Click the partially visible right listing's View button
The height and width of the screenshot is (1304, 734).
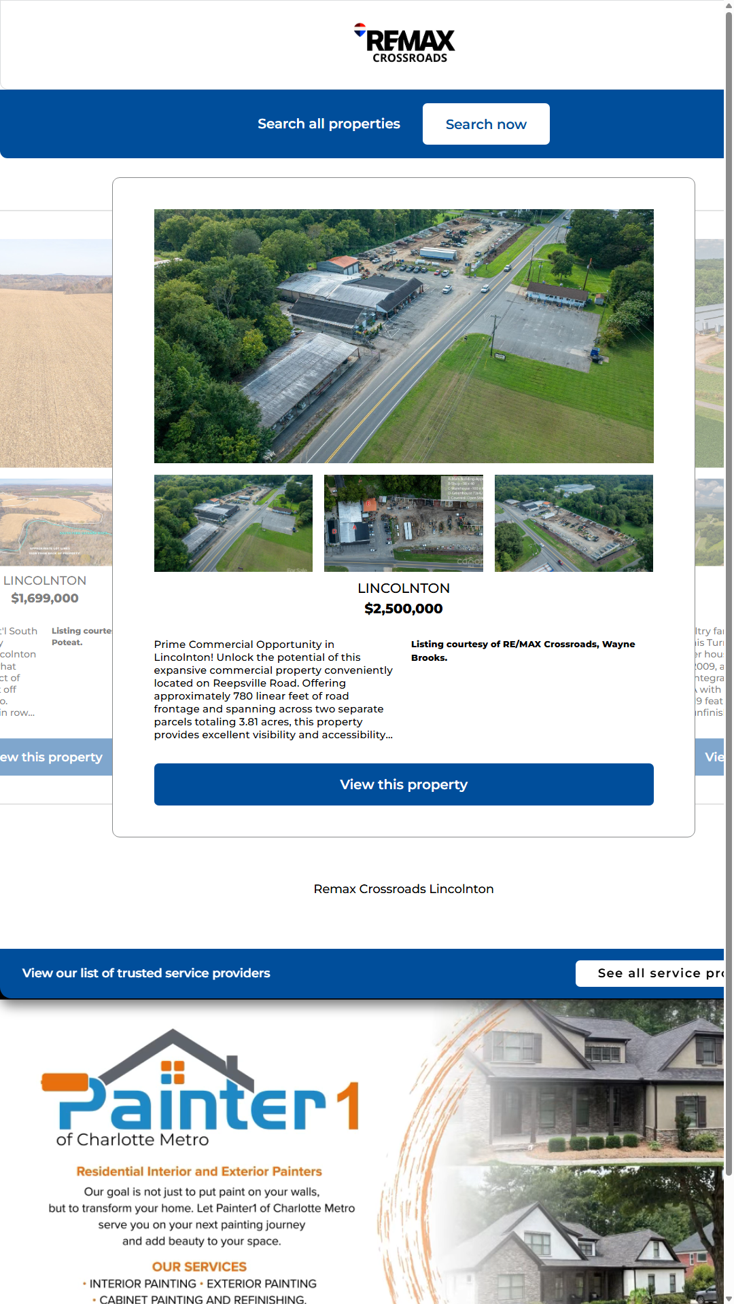[711, 757]
